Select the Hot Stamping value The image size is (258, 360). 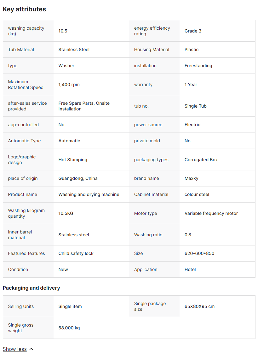(x=73, y=160)
